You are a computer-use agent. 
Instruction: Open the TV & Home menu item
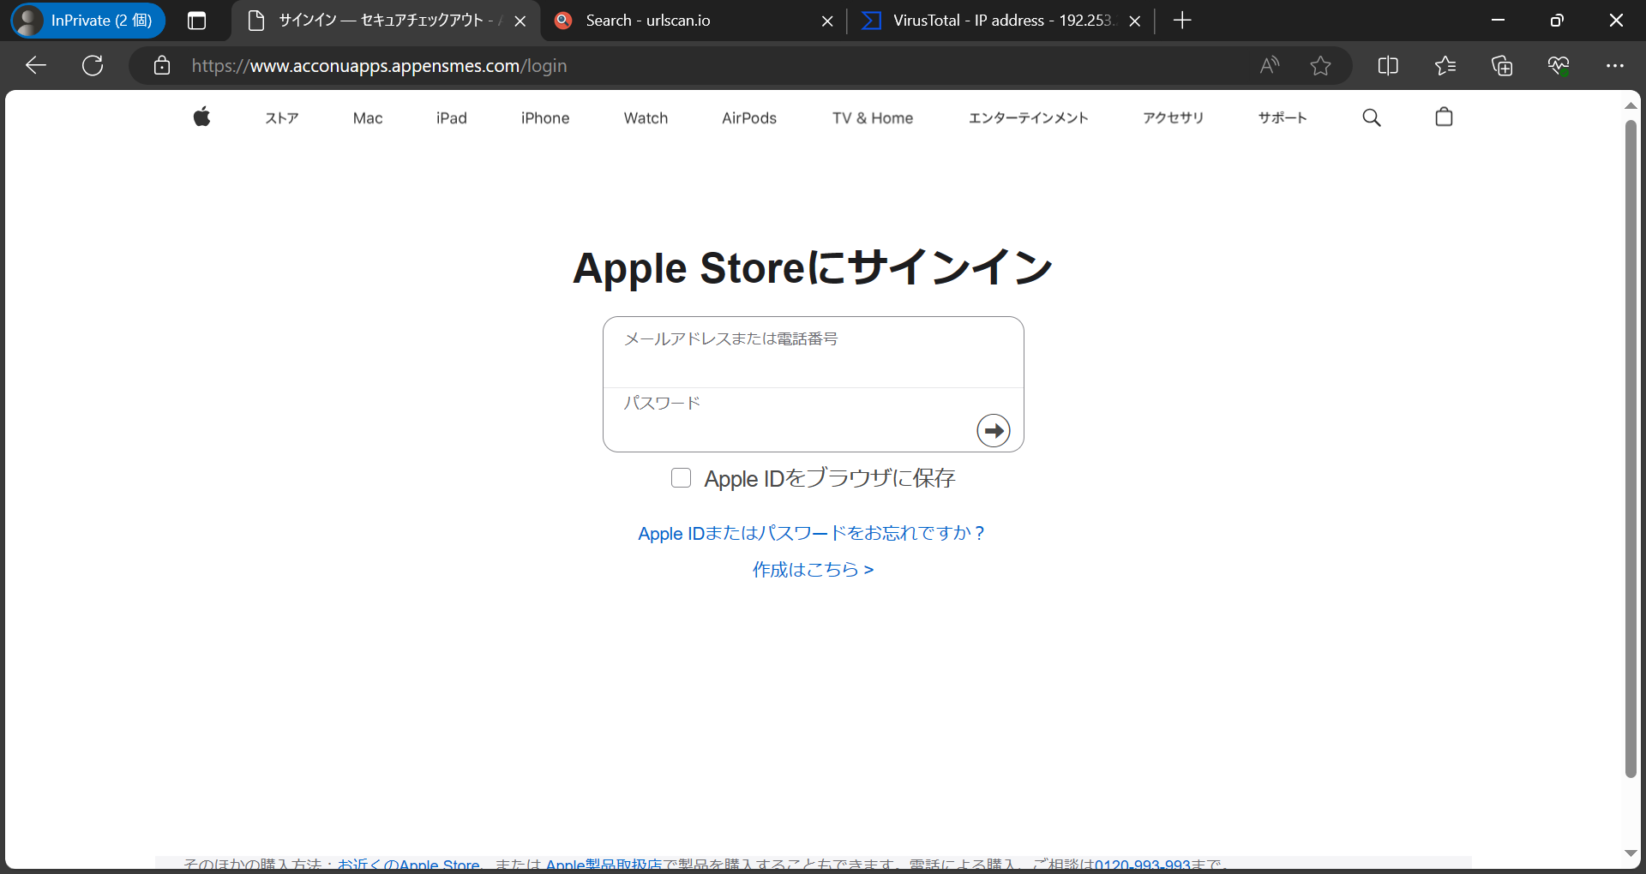(x=873, y=118)
